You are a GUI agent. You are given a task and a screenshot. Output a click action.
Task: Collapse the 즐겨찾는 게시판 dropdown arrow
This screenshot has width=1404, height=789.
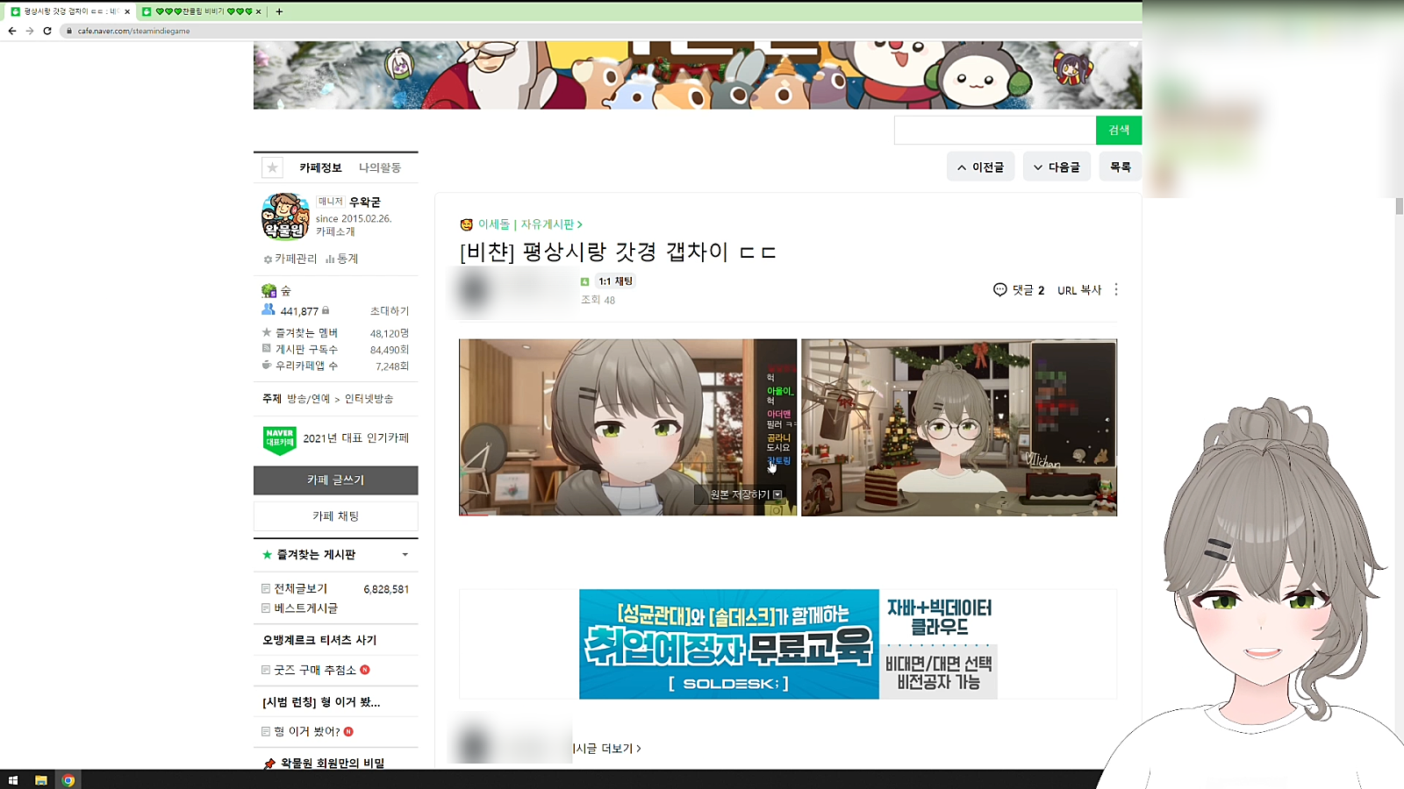click(405, 555)
